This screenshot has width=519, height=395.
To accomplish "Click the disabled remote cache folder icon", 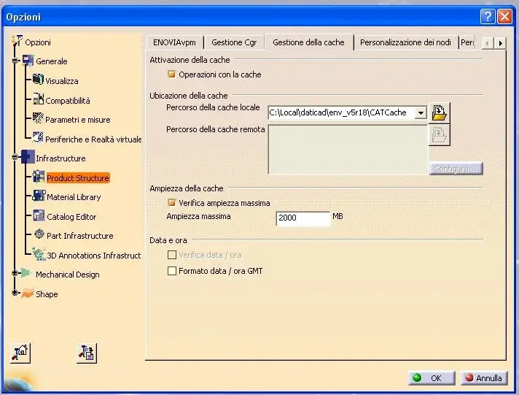I will pos(440,135).
